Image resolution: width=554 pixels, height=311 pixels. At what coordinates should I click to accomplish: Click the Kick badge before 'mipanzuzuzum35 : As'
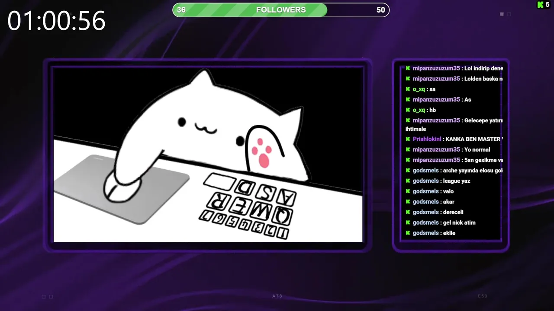point(408,99)
